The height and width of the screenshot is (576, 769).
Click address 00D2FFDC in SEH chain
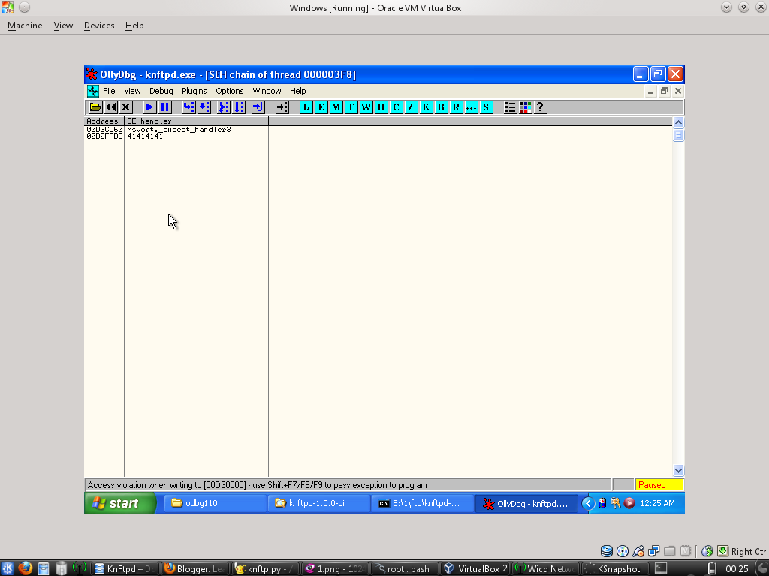pyautogui.click(x=104, y=136)
